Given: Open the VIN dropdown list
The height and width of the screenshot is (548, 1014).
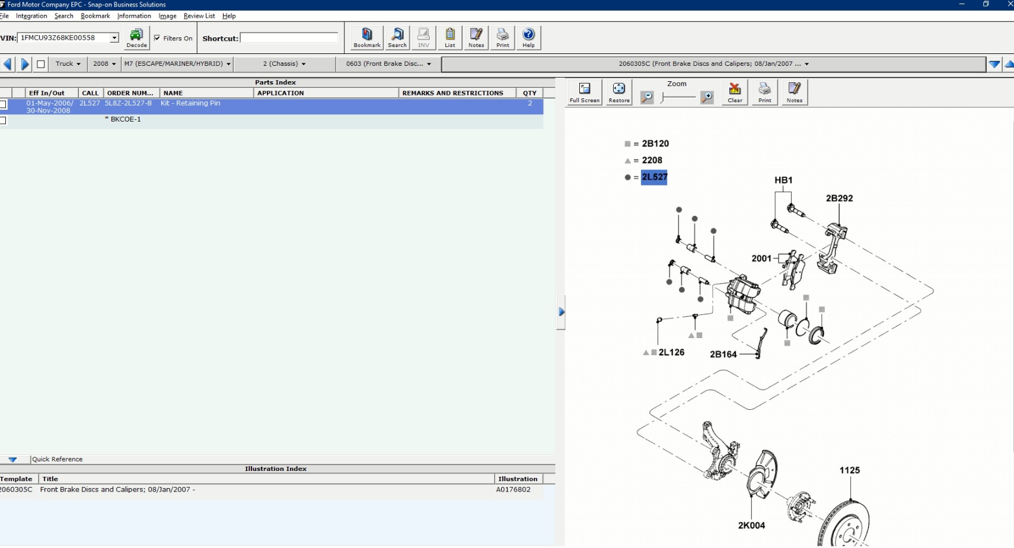Looking at the screenshot, I should [x=114, y=38].
